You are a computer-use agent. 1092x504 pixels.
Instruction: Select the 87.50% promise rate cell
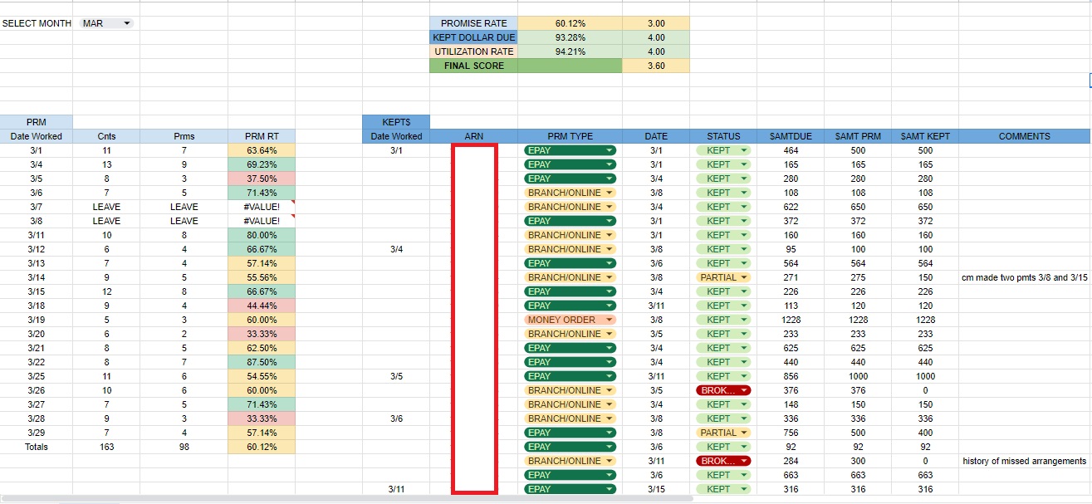click(262, 362)
